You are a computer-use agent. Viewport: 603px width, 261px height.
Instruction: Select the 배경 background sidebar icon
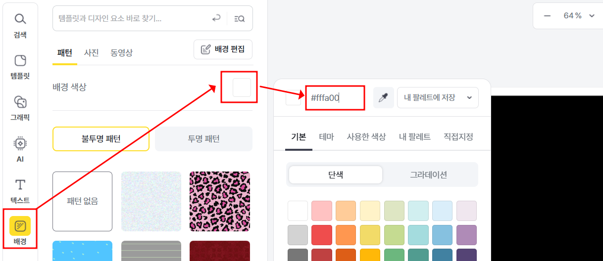[20, 232]
